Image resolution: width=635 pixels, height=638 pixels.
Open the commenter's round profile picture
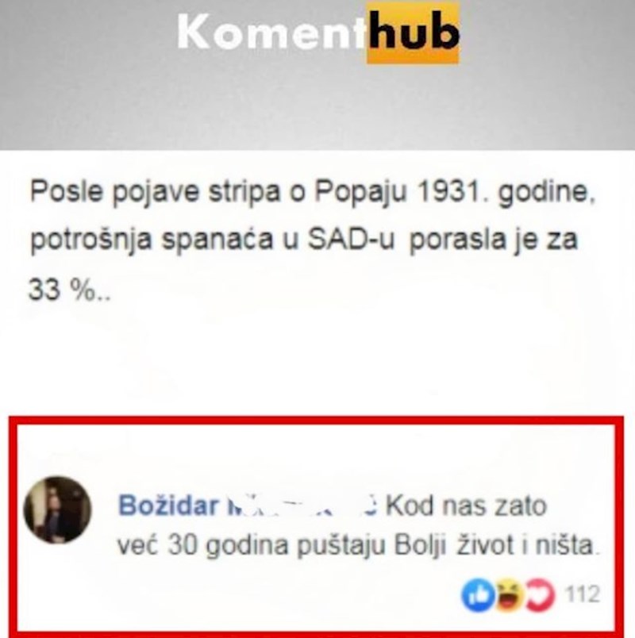57,509
